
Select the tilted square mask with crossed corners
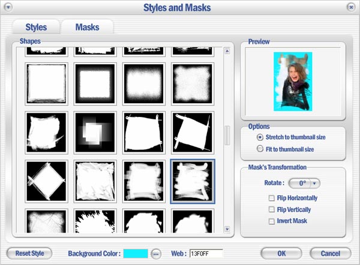pos(193,132)
